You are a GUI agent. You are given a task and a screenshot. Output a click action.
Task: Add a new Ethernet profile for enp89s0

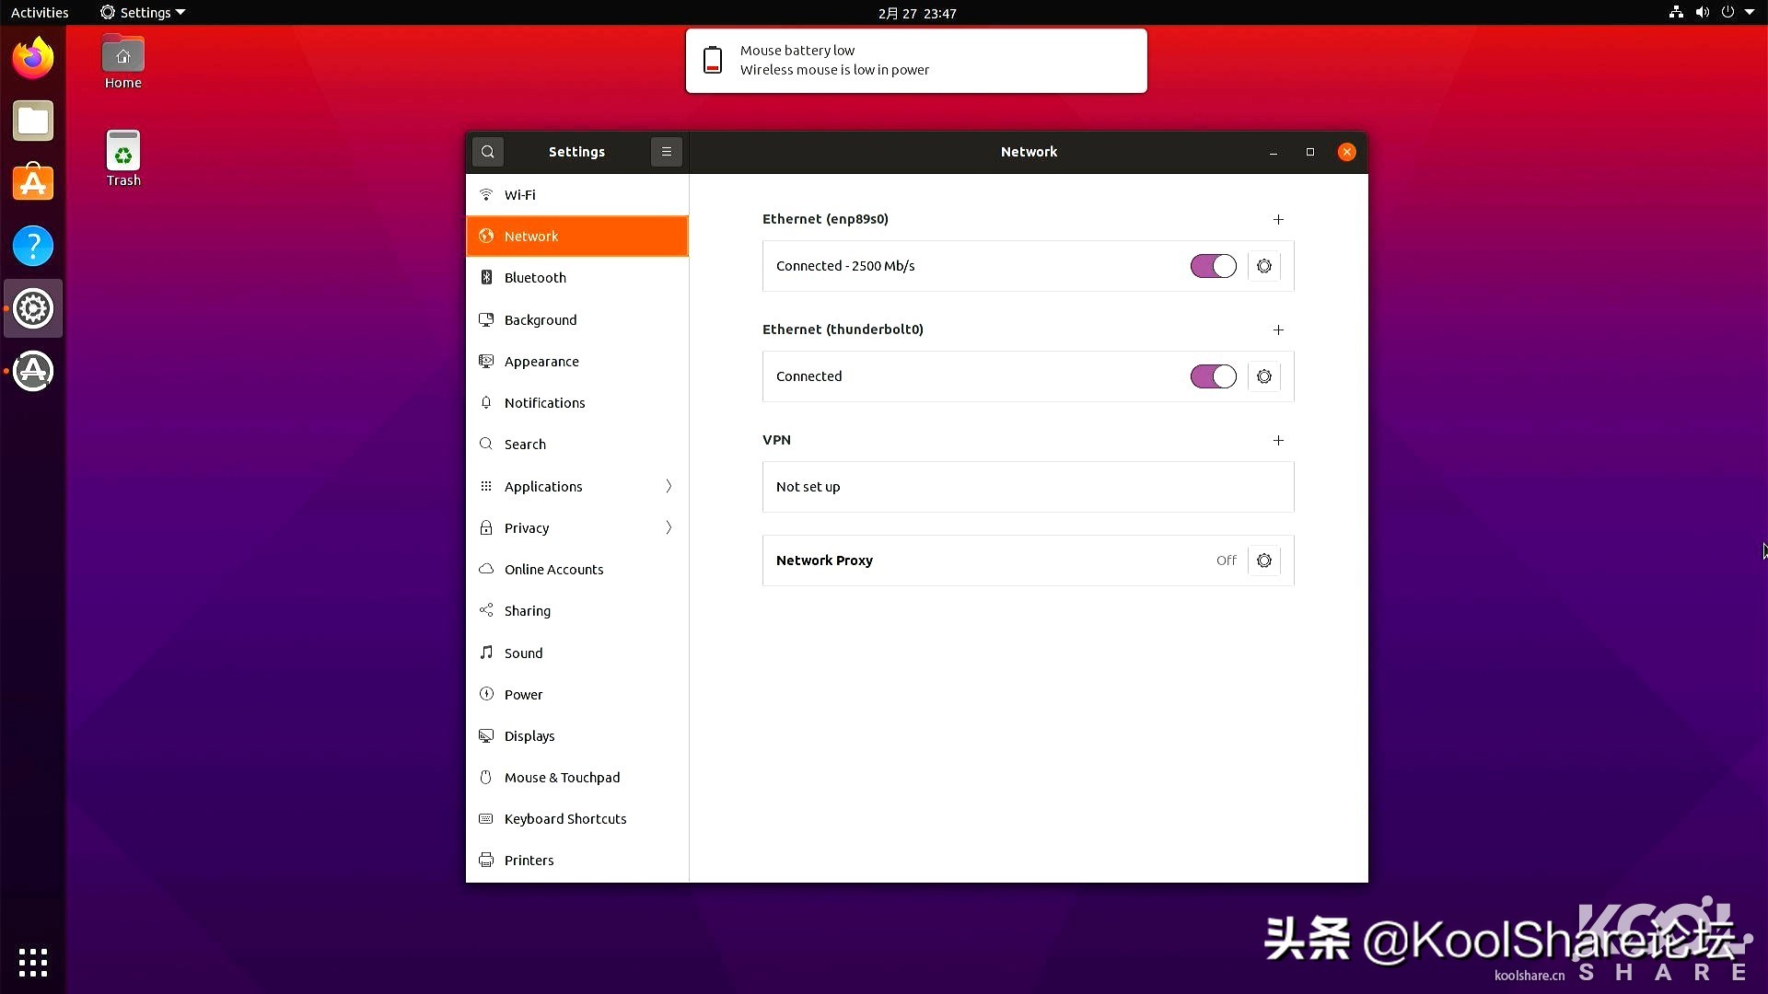click(1278, 219)
